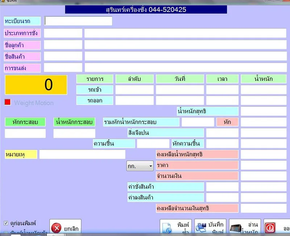The image size is (290, 236).
Task: Click the ทะเบียนรถ vehicle plate input field
Action: tap(78, 21)
